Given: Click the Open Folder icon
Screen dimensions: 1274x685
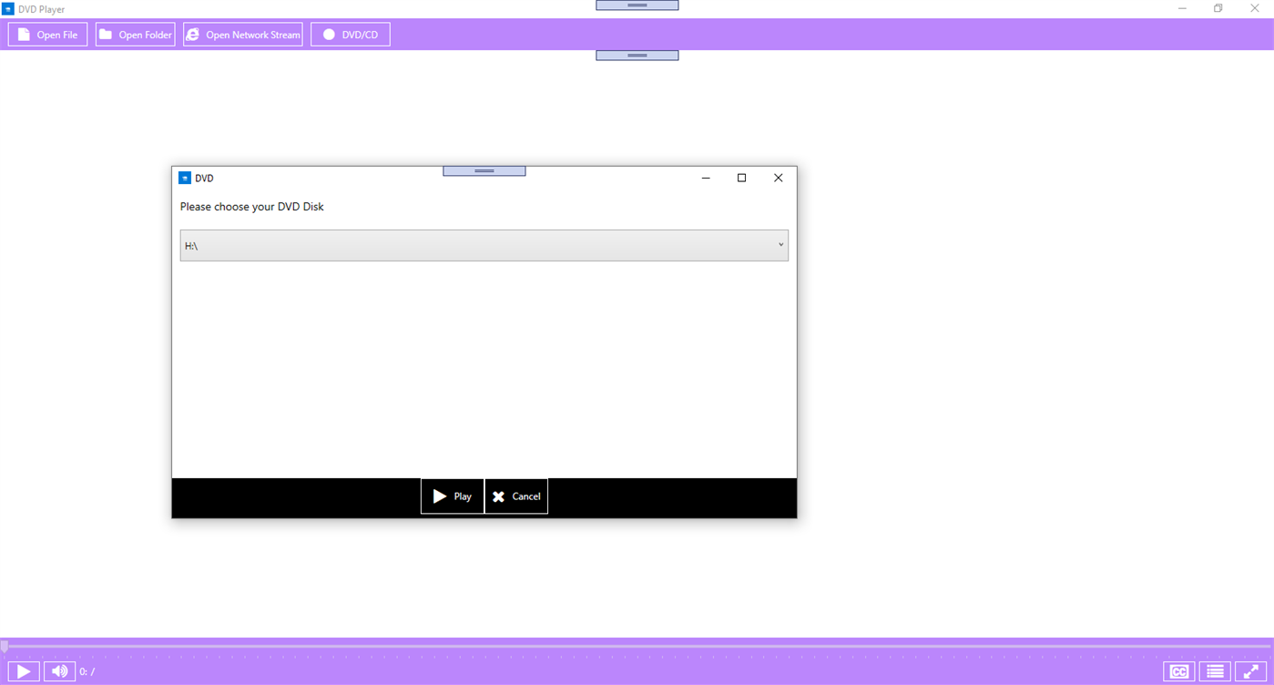Looking at the screenshot, I should click(107, 34).
